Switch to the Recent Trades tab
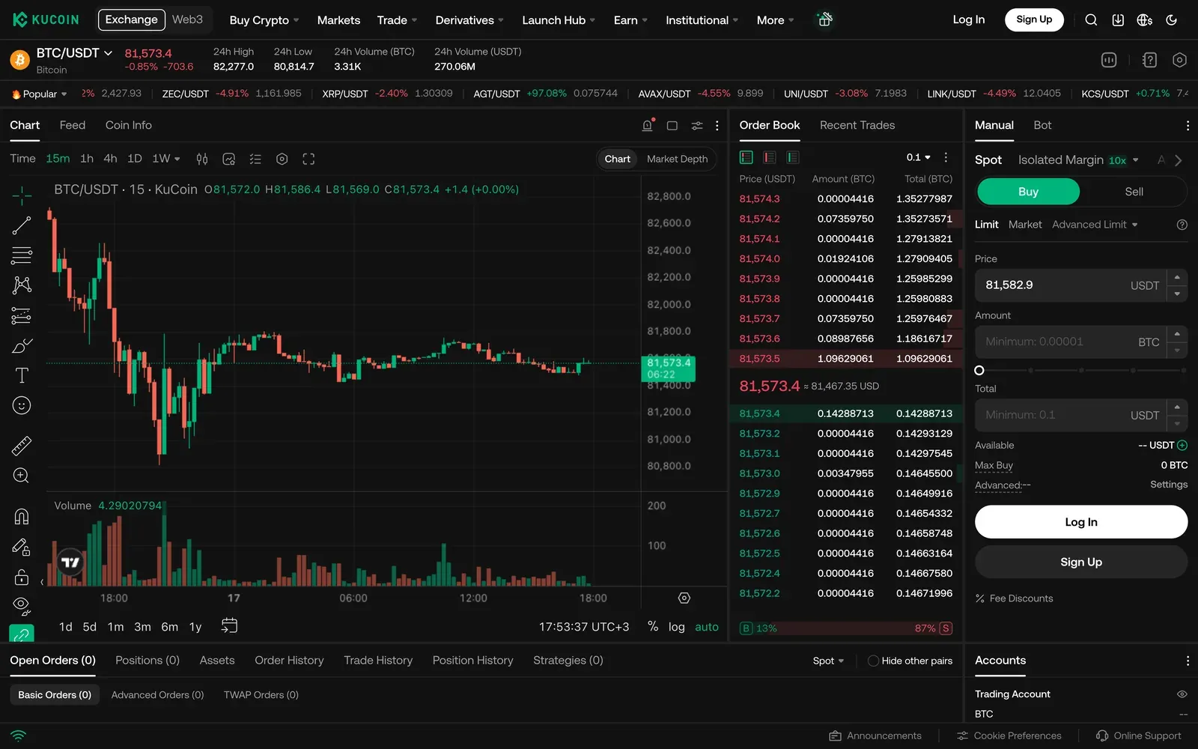This screenshot has height=749, width=1198. coord(857,125)
